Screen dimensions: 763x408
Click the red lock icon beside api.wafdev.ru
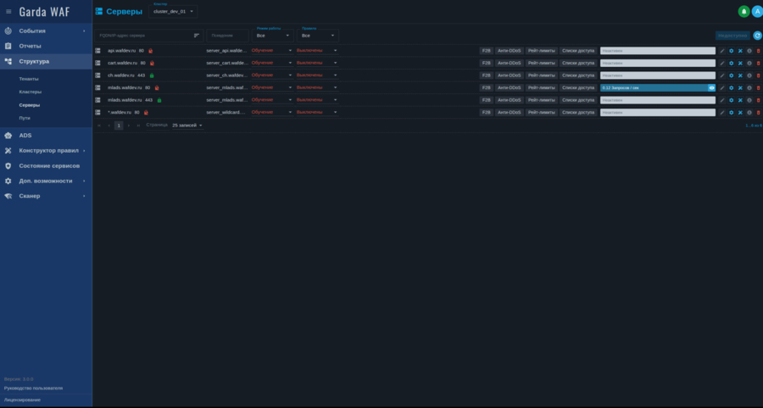pos(151,51)
